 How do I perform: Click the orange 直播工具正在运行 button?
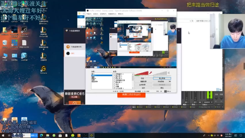131,95
